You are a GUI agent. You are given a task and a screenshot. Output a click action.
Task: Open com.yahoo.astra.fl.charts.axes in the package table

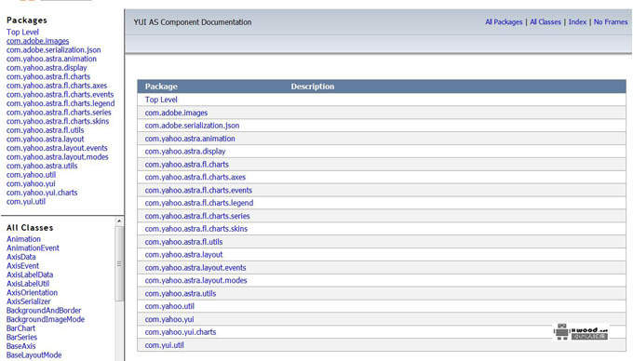click(195, 177)
